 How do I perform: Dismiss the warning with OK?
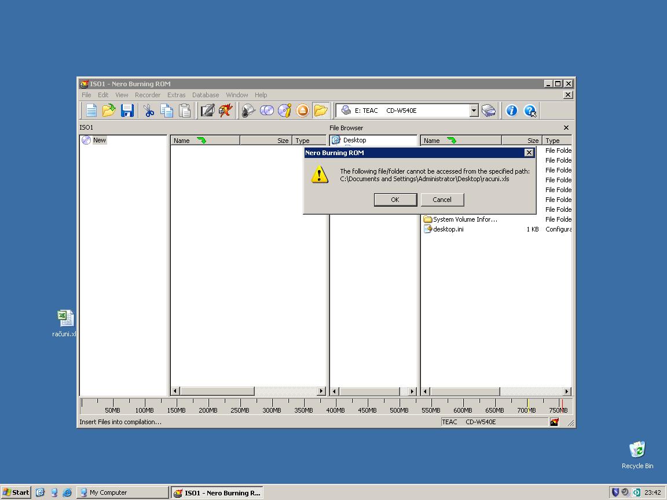(395, 199)
